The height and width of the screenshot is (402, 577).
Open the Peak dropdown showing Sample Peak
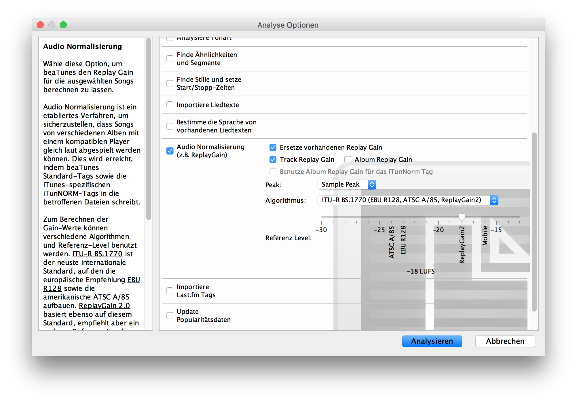pyautogui.click(x=347, y=184)
